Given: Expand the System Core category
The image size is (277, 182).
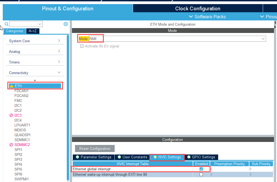Looking at the screenshot, I should point(35,41).
